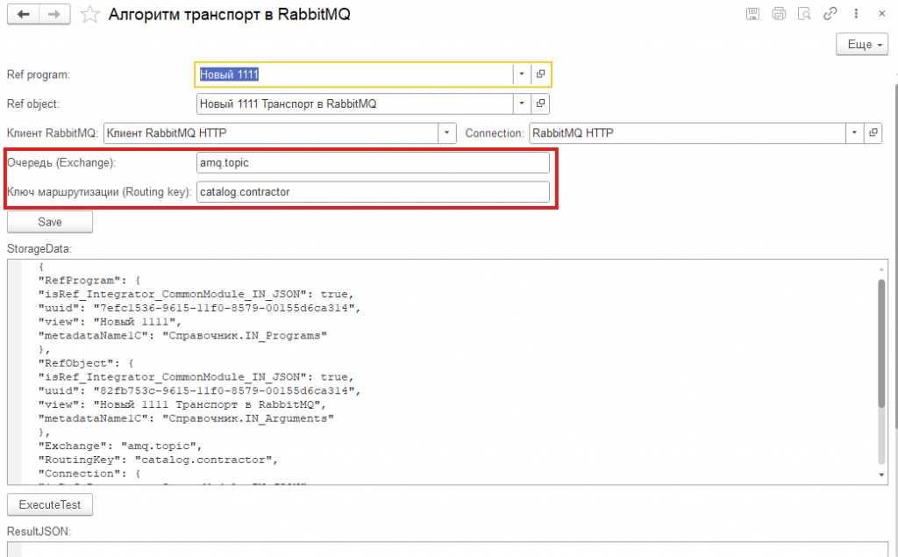The image size is (898, 557).
Task: Click the forward navigation arrow
Action: (54, 15)
